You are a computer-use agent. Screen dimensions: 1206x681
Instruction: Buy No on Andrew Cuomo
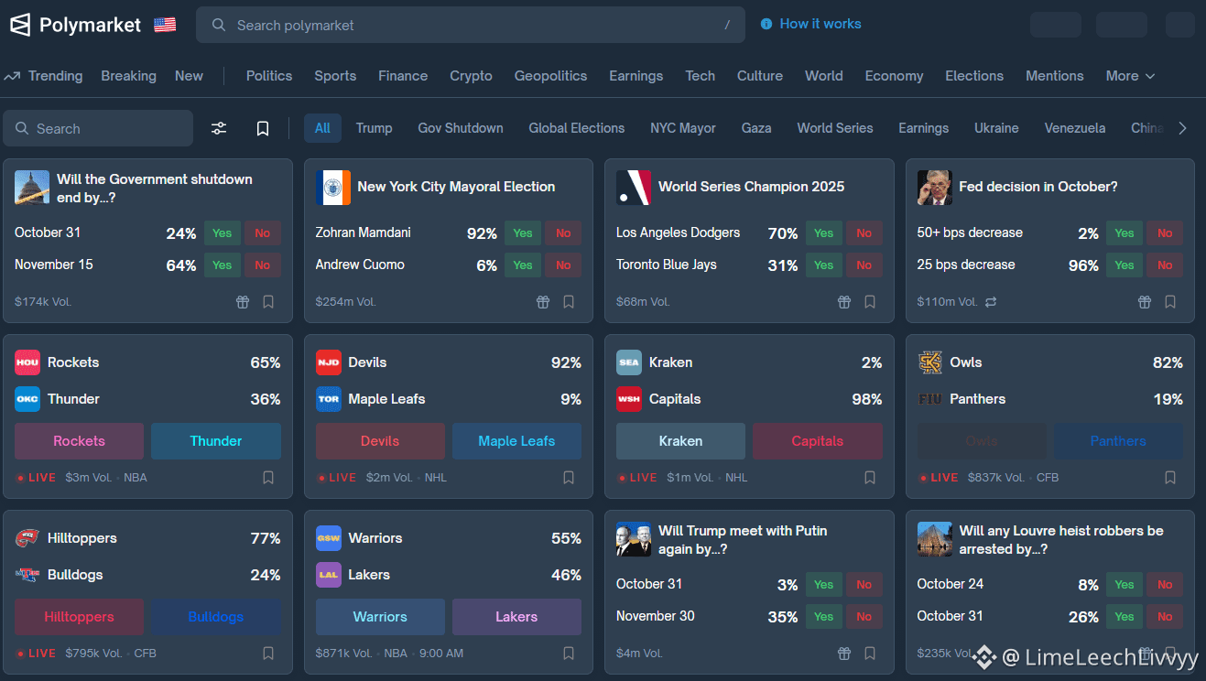pos(563,265)
